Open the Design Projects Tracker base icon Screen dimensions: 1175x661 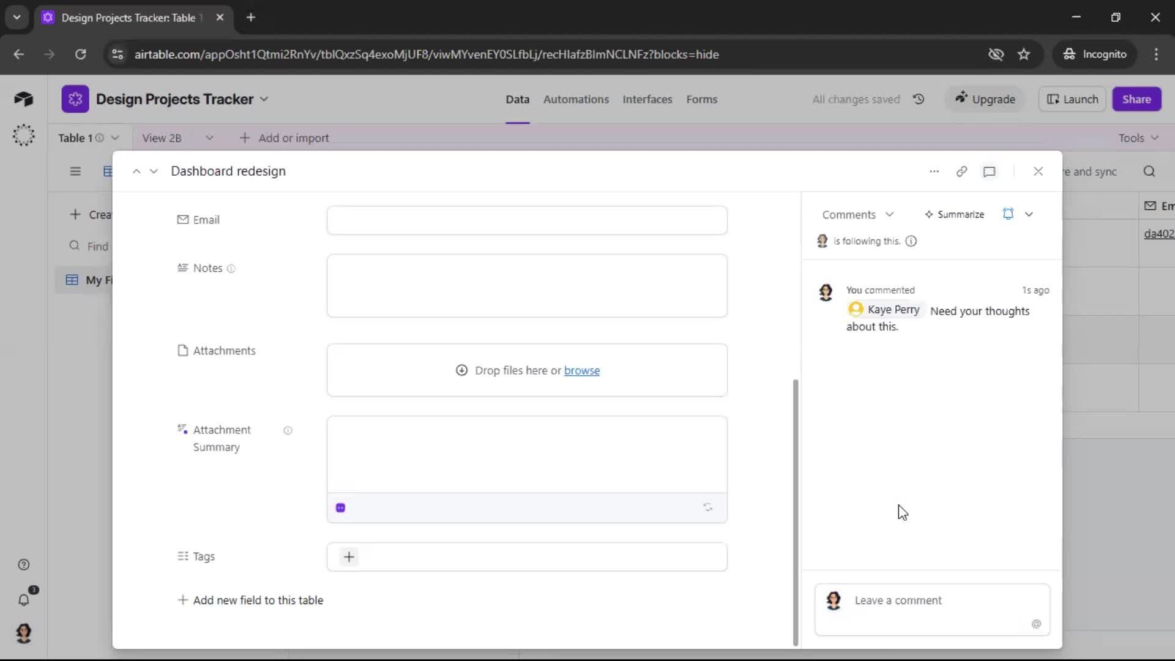coord(75,99)
